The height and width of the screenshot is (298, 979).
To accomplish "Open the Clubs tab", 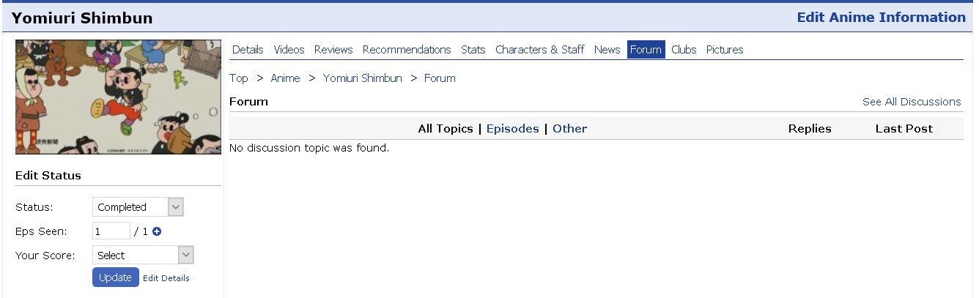I will 684,50.
